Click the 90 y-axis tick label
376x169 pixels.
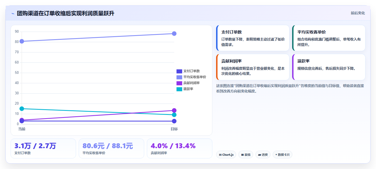click(x=17, y=32)
